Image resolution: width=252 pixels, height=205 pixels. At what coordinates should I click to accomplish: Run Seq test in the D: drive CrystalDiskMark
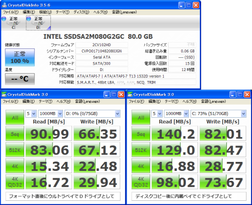pos(15,134)
